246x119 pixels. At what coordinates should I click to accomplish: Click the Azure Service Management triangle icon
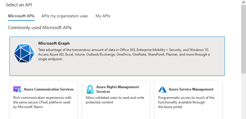(x=163, y=89)
